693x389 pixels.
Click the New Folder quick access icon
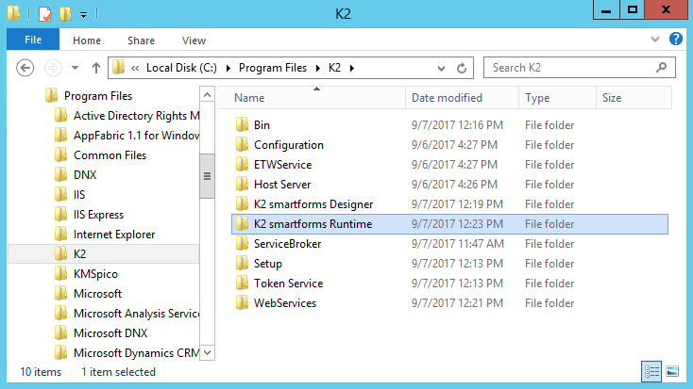[64, 14]
